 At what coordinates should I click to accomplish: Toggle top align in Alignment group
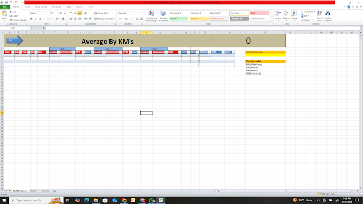click(71, 13)
